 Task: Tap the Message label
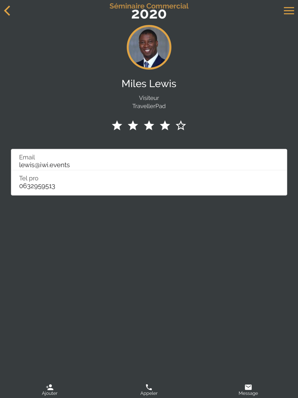point(248,393)
